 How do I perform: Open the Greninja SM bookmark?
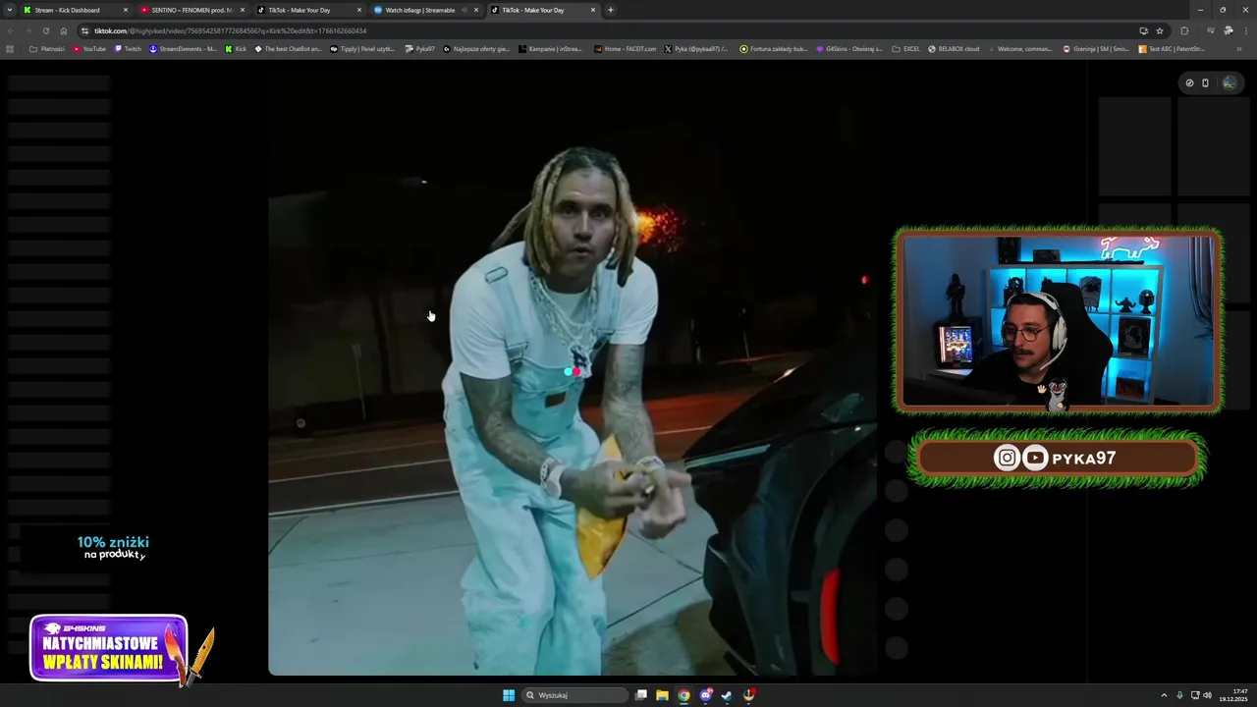coord(1096,48)
